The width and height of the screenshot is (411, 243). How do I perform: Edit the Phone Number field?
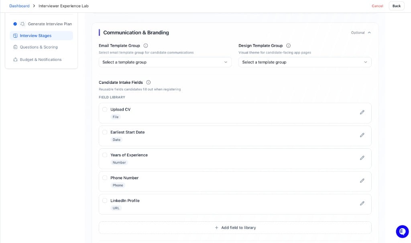click(362, 181)
